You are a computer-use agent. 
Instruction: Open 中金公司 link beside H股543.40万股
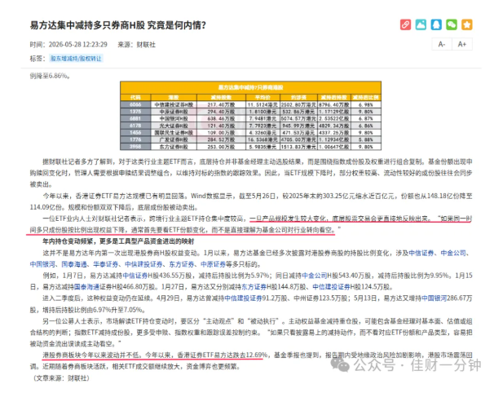click(x=315, y=276)
